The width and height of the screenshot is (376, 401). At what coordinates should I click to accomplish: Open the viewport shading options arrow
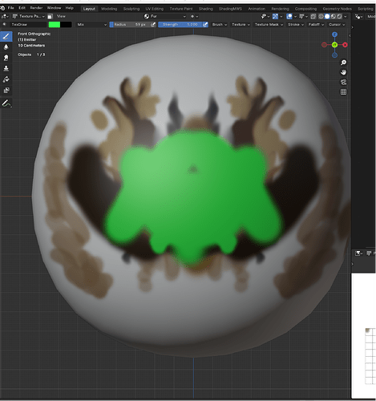346,17
